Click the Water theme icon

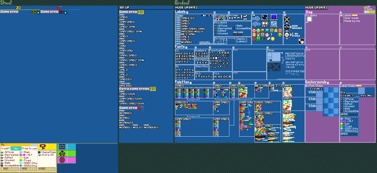(x=274, y=18)
